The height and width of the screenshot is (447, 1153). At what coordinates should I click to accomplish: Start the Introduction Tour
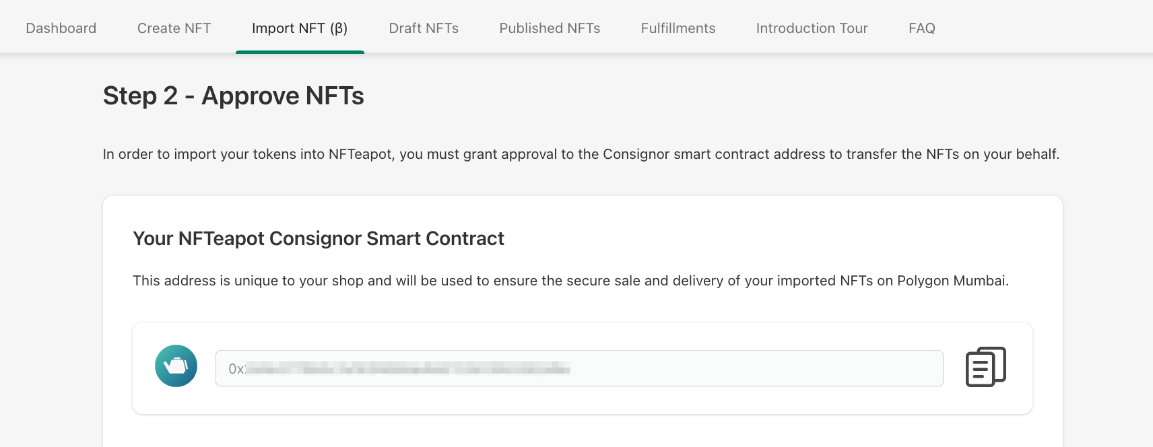pyautogui.click(x=812, y=28)
